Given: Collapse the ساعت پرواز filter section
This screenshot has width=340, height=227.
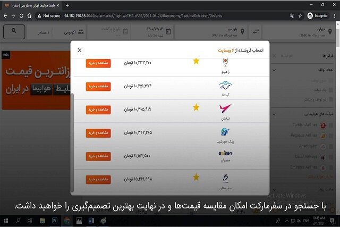Looking at the screenshot, I should click(274, 190).
